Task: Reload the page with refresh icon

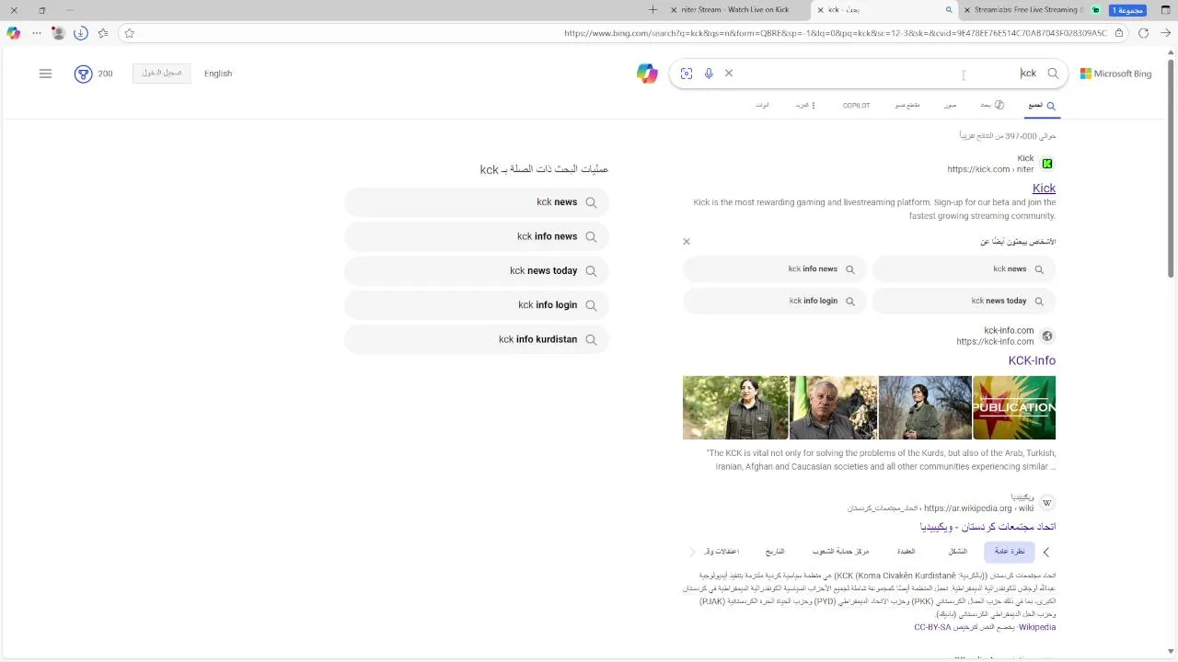Action: 1143,33
